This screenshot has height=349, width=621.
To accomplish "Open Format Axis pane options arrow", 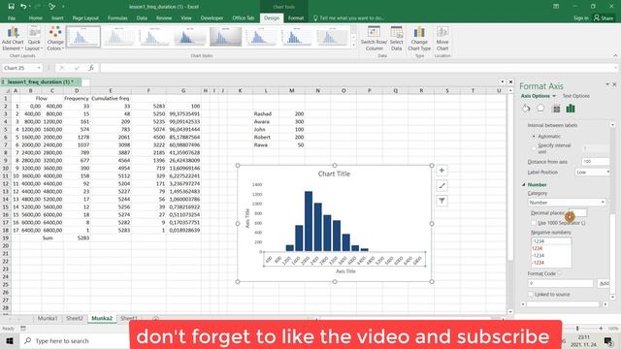I will coord(607,84).
